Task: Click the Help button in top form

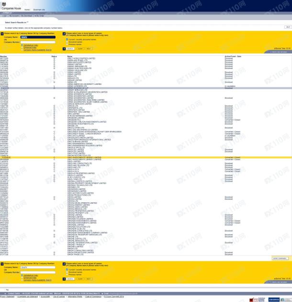Action: (x=89, y=49)
